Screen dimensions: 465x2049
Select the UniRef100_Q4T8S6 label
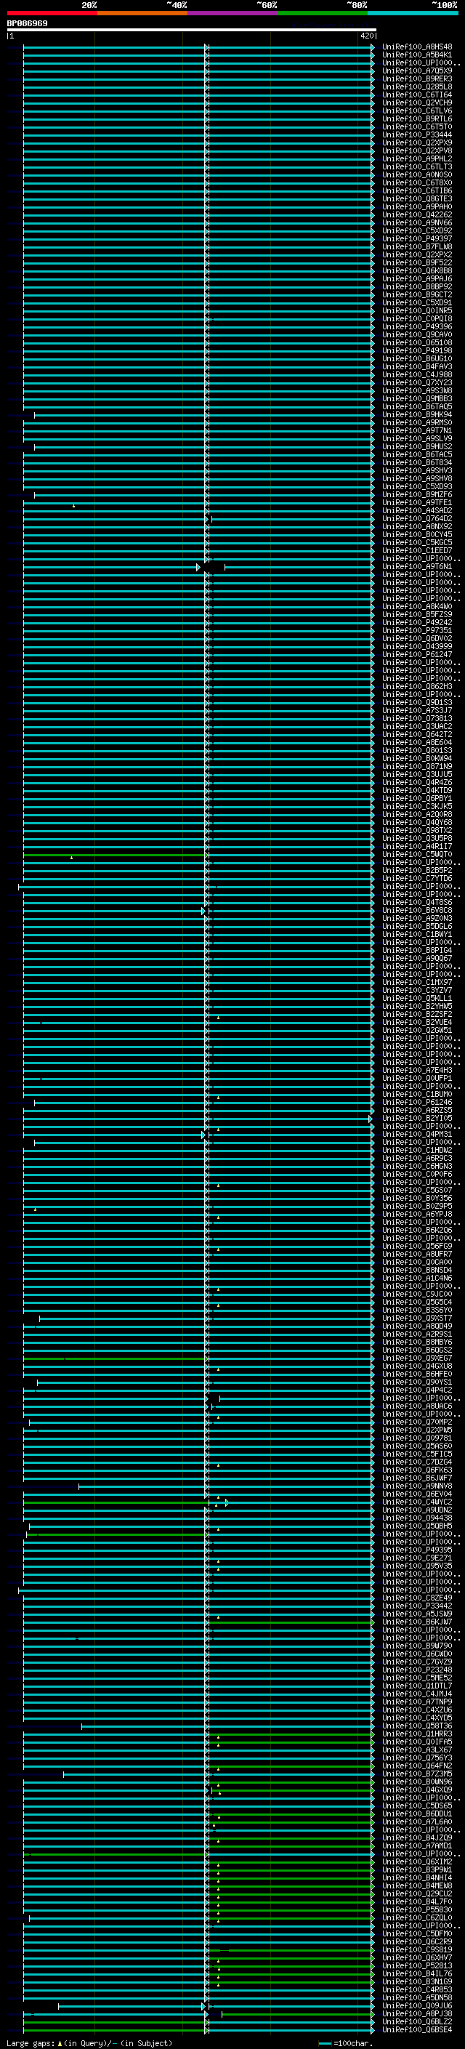tap(417, 903)
